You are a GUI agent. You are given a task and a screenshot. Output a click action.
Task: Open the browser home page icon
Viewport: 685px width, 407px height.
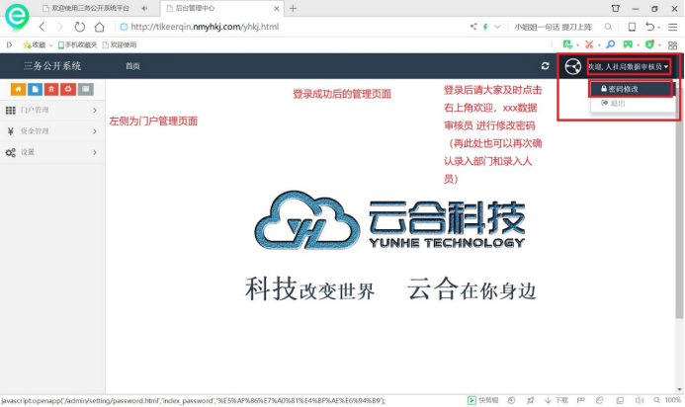[x=100, y=27]
